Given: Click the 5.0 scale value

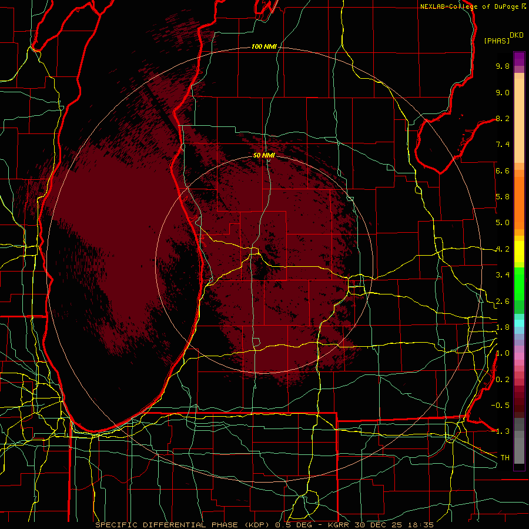Looking at the screenshot, I should tap(503, 223).
